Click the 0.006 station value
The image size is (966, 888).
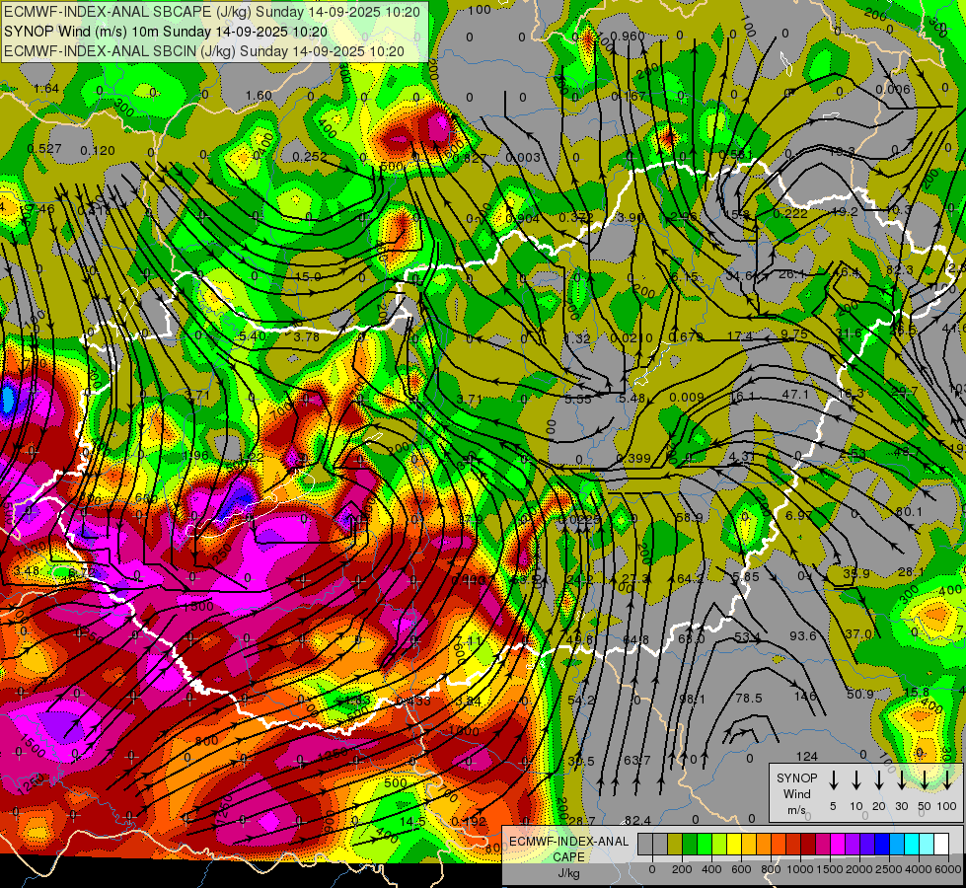click(893, 90)
